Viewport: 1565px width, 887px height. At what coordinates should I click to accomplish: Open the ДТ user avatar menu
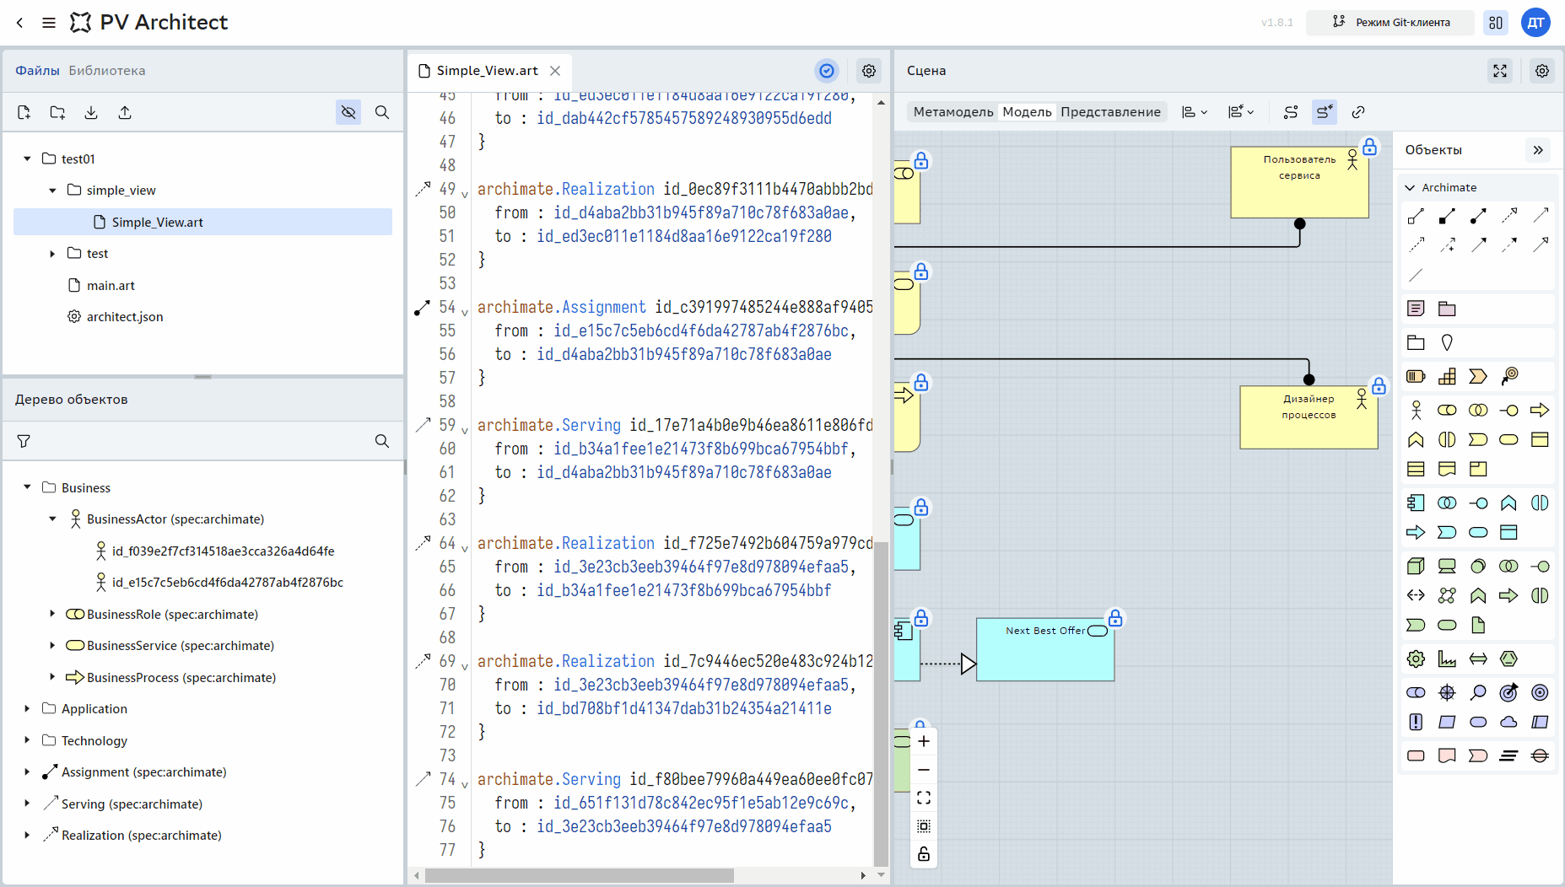[x=1535, y=23]
